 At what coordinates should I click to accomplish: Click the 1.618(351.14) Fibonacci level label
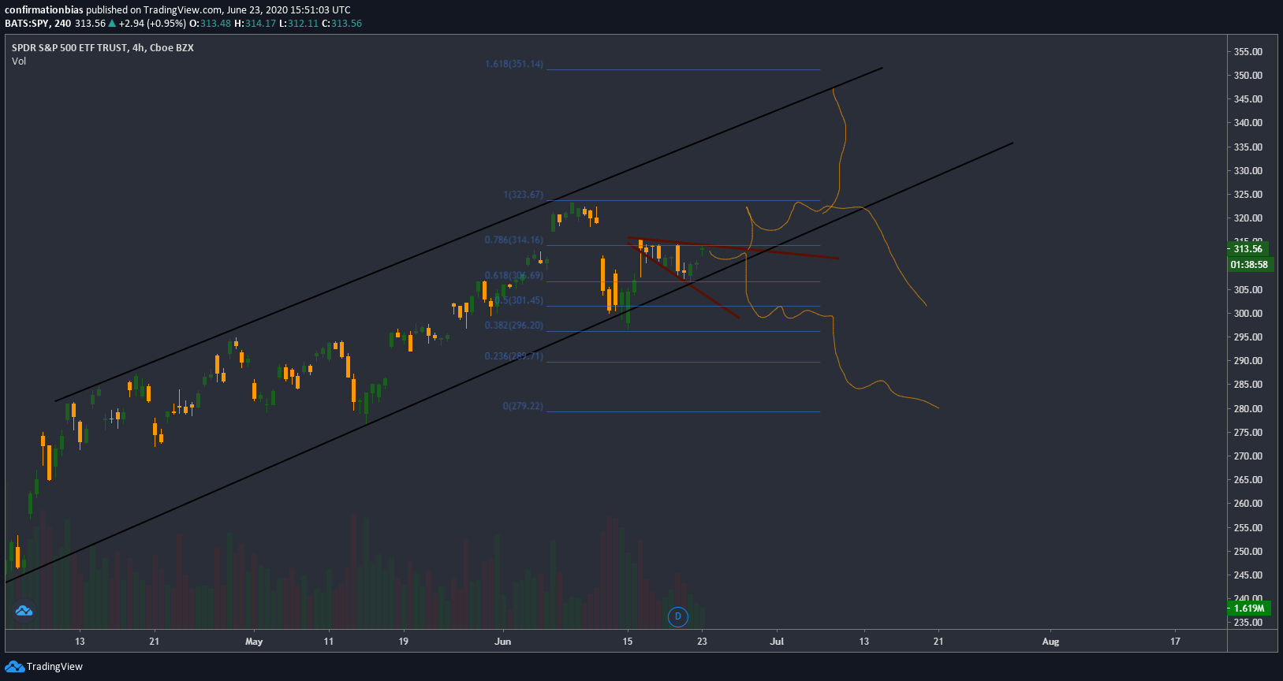(x=514, y=64)
